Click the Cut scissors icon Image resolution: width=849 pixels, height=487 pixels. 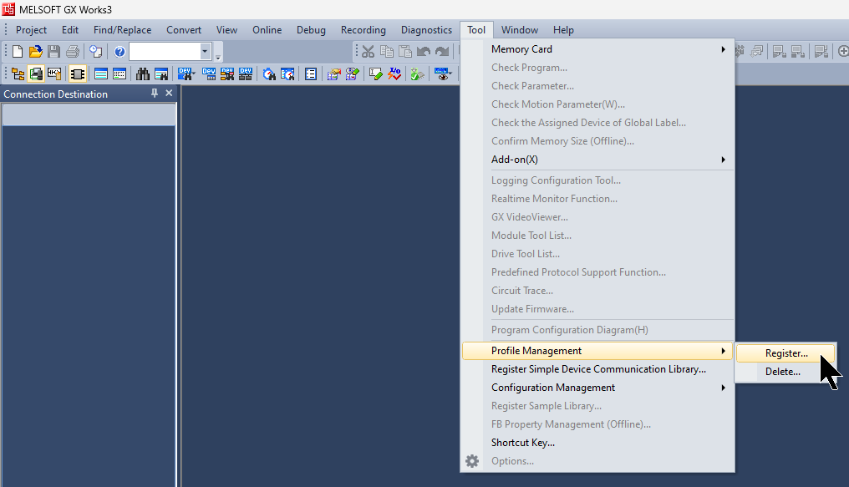point(369,52)
